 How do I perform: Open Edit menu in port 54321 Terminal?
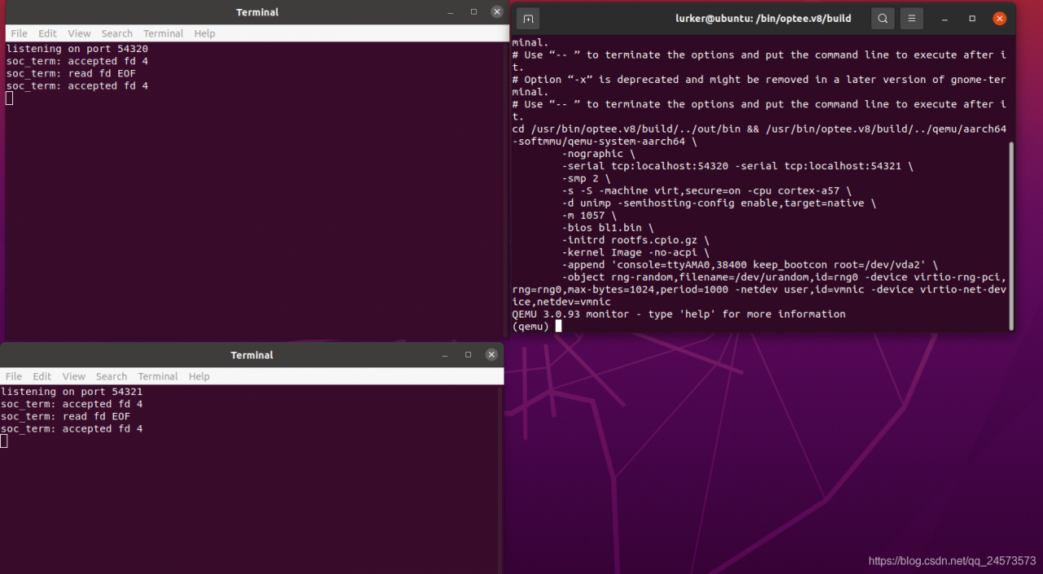42,376
